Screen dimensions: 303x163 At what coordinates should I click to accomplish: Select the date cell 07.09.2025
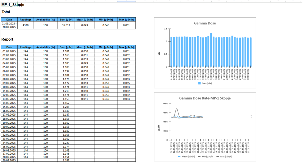pos(9,75)
